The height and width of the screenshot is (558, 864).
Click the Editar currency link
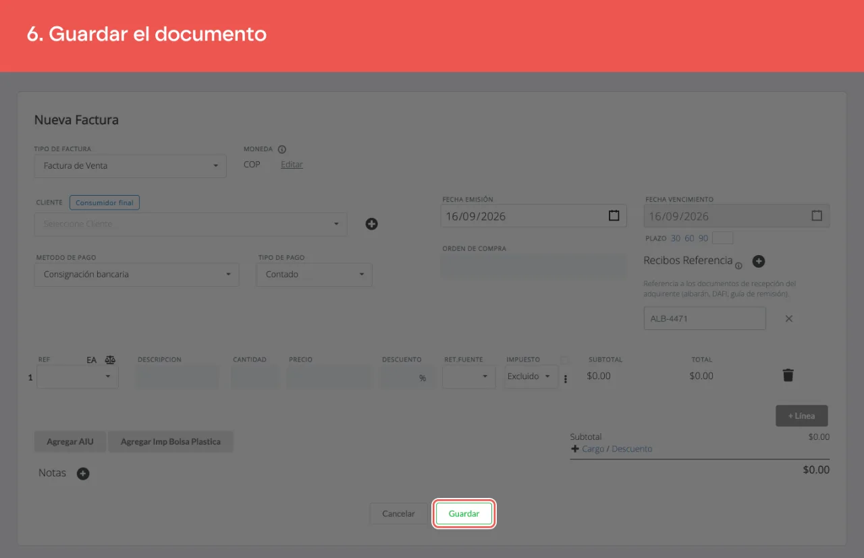pos(292,165)
